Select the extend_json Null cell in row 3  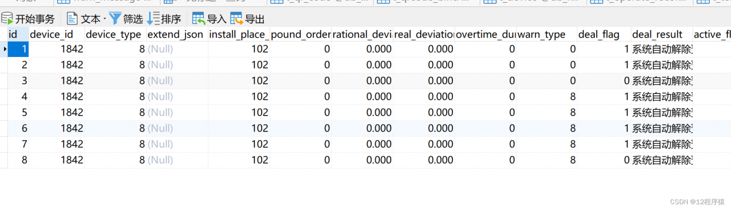[177, 80]
